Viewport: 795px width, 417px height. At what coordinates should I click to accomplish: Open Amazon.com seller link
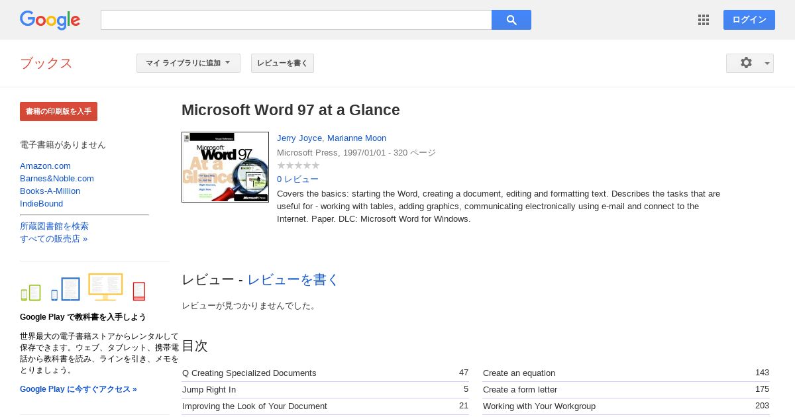(x=45, y=165)
